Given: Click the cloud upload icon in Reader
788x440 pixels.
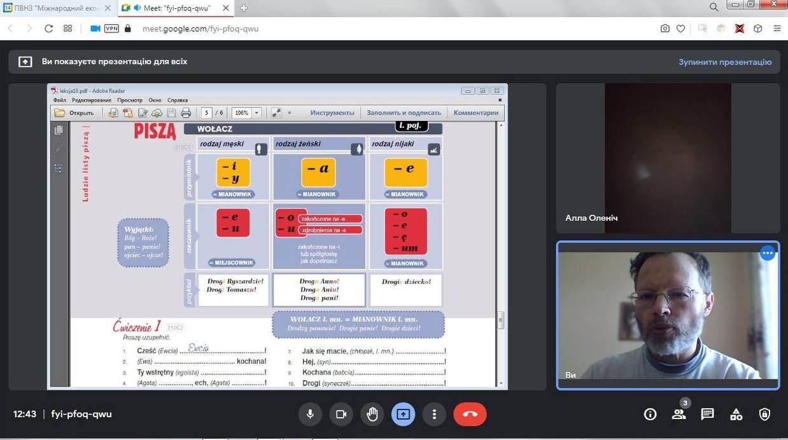Looking at the screenshot, I should click(157, 113).
